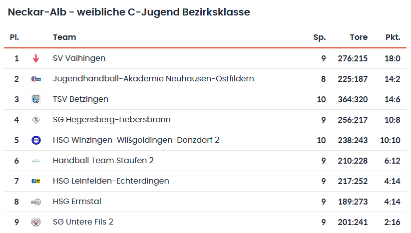The height and width of the screenshot is (233, 411).
Task: Open the SV Vaihingen team link
Action: pyautogui.click(x=79, y=58)
